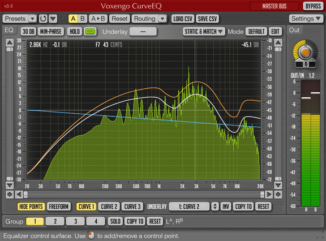This screenshot has height=241, width=326.
Task: Click the undo arrow icon next to Presets
Action: tap(43, 19)
